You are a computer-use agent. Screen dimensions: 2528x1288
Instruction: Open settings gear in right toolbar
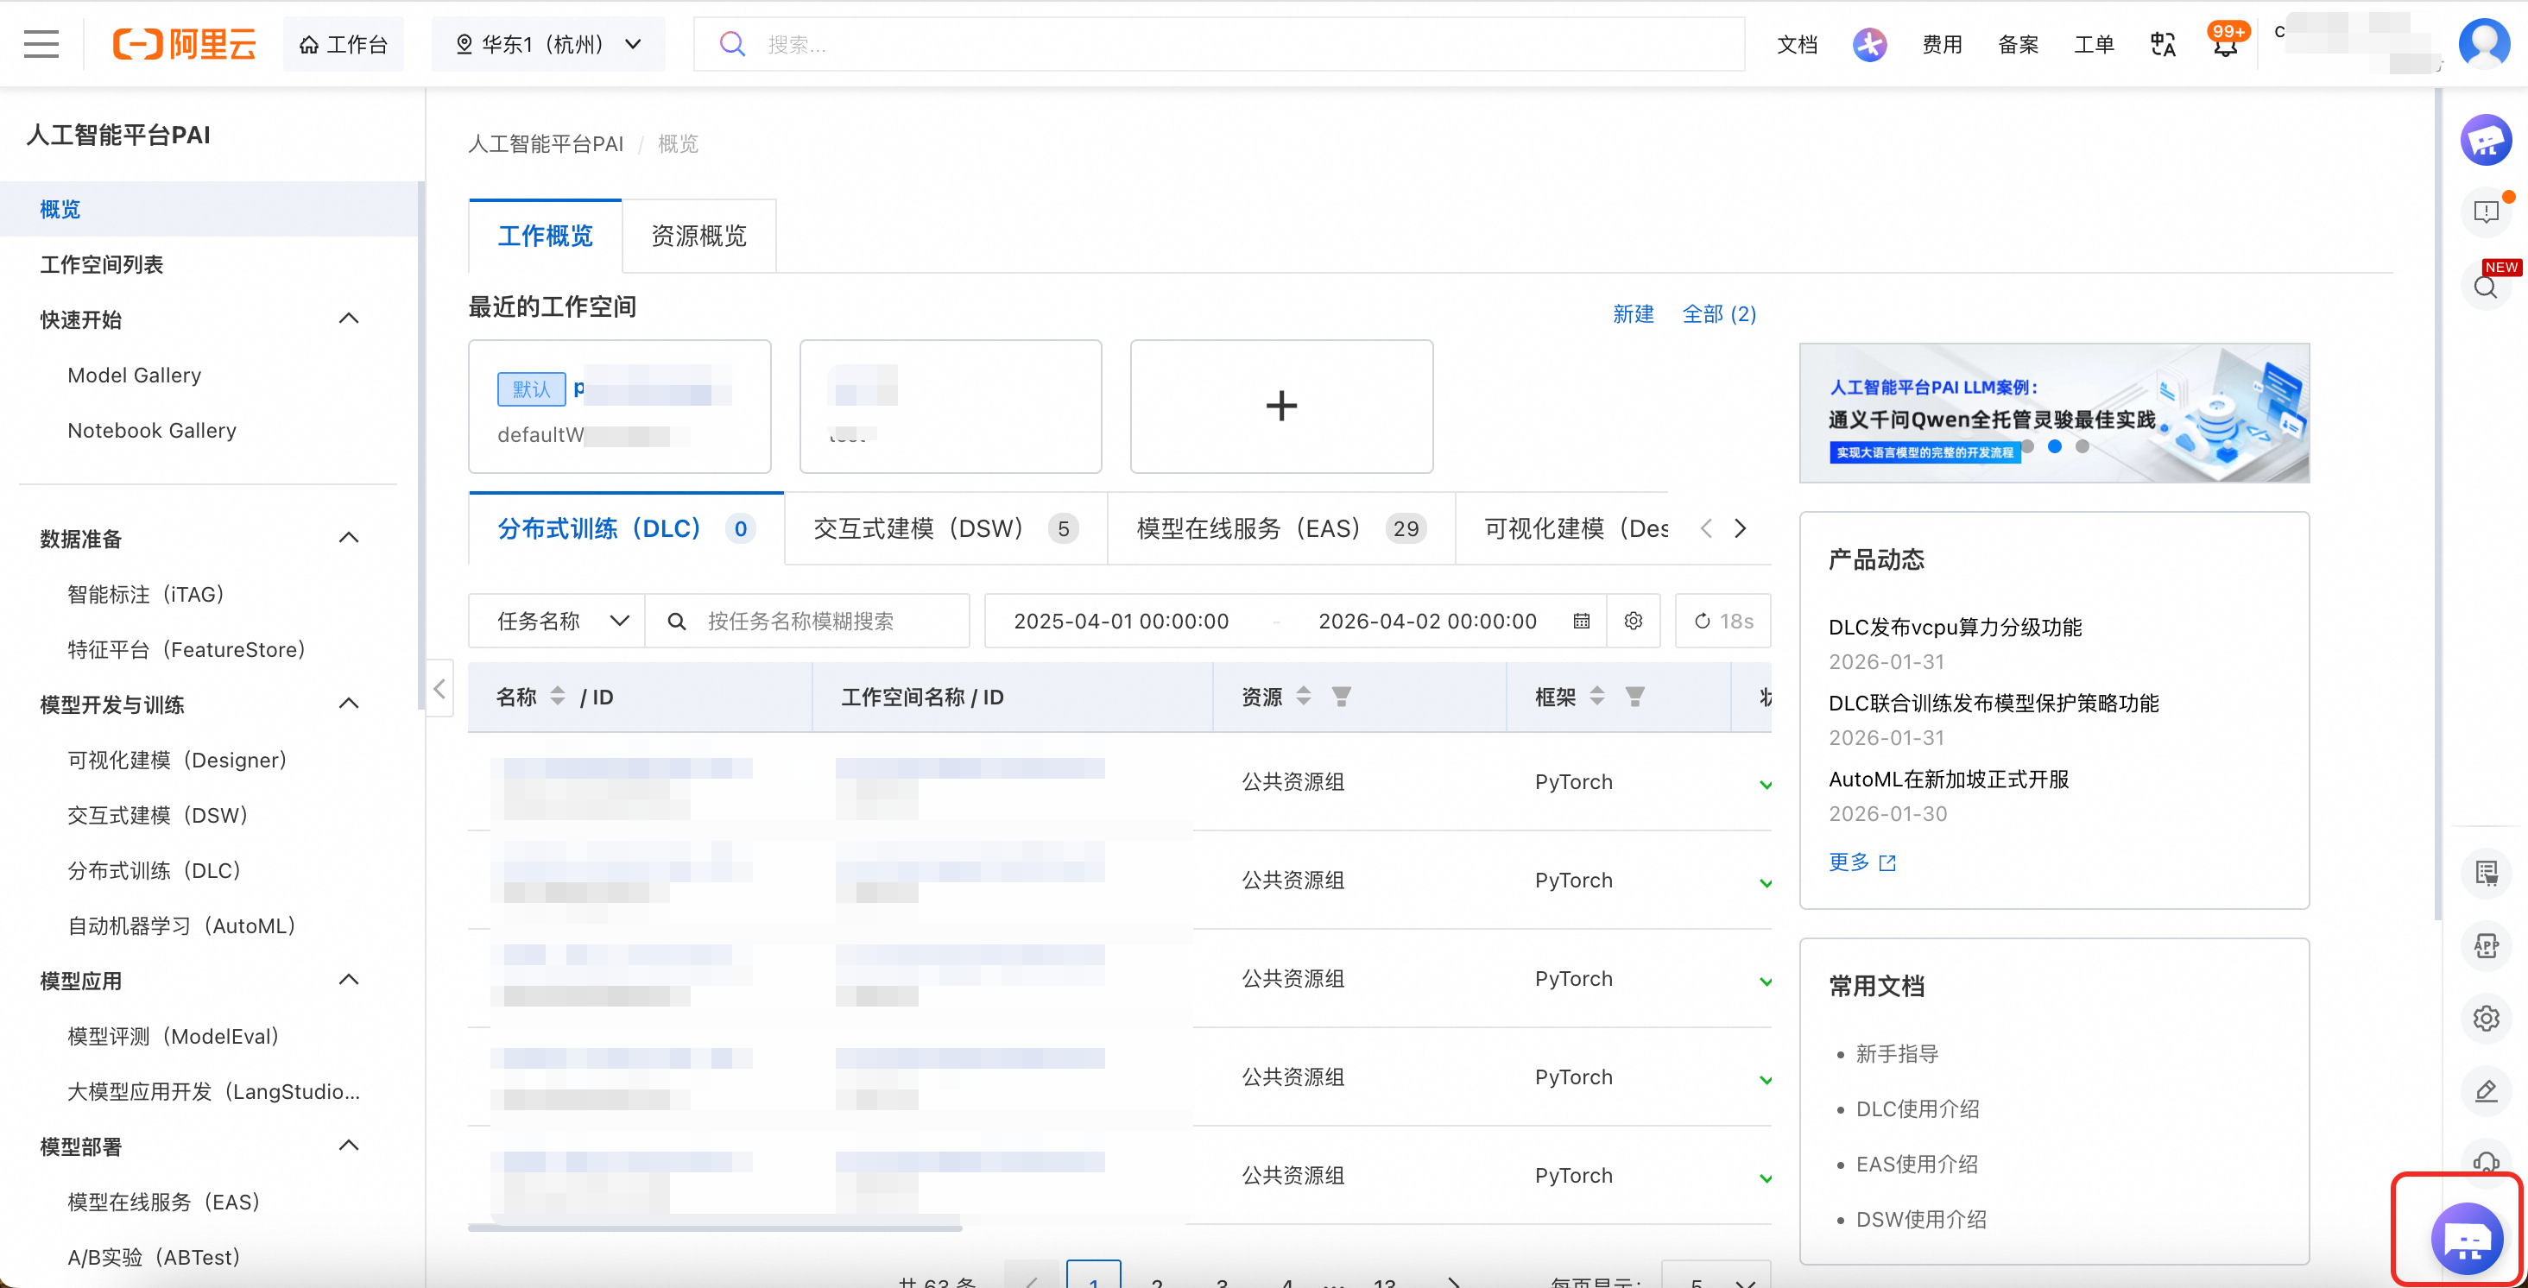pyautogui.click(x=2486, y=1019)
